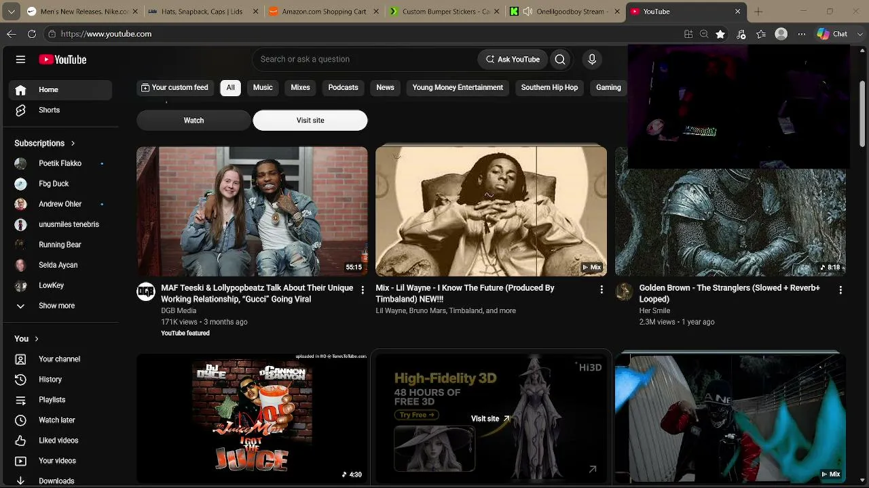Open the browser profile avatar
869x488 pixels.
click(781, 34)
